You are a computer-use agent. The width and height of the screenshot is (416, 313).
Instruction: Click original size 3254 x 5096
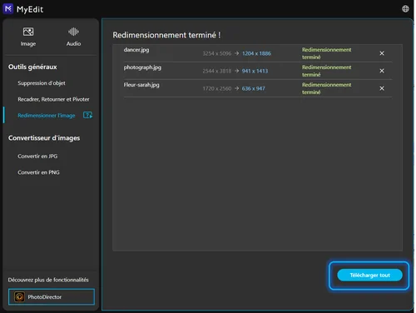(217, 53)
